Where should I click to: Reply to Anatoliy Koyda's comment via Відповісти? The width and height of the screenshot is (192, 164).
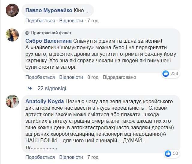click(x=71, y=157)
